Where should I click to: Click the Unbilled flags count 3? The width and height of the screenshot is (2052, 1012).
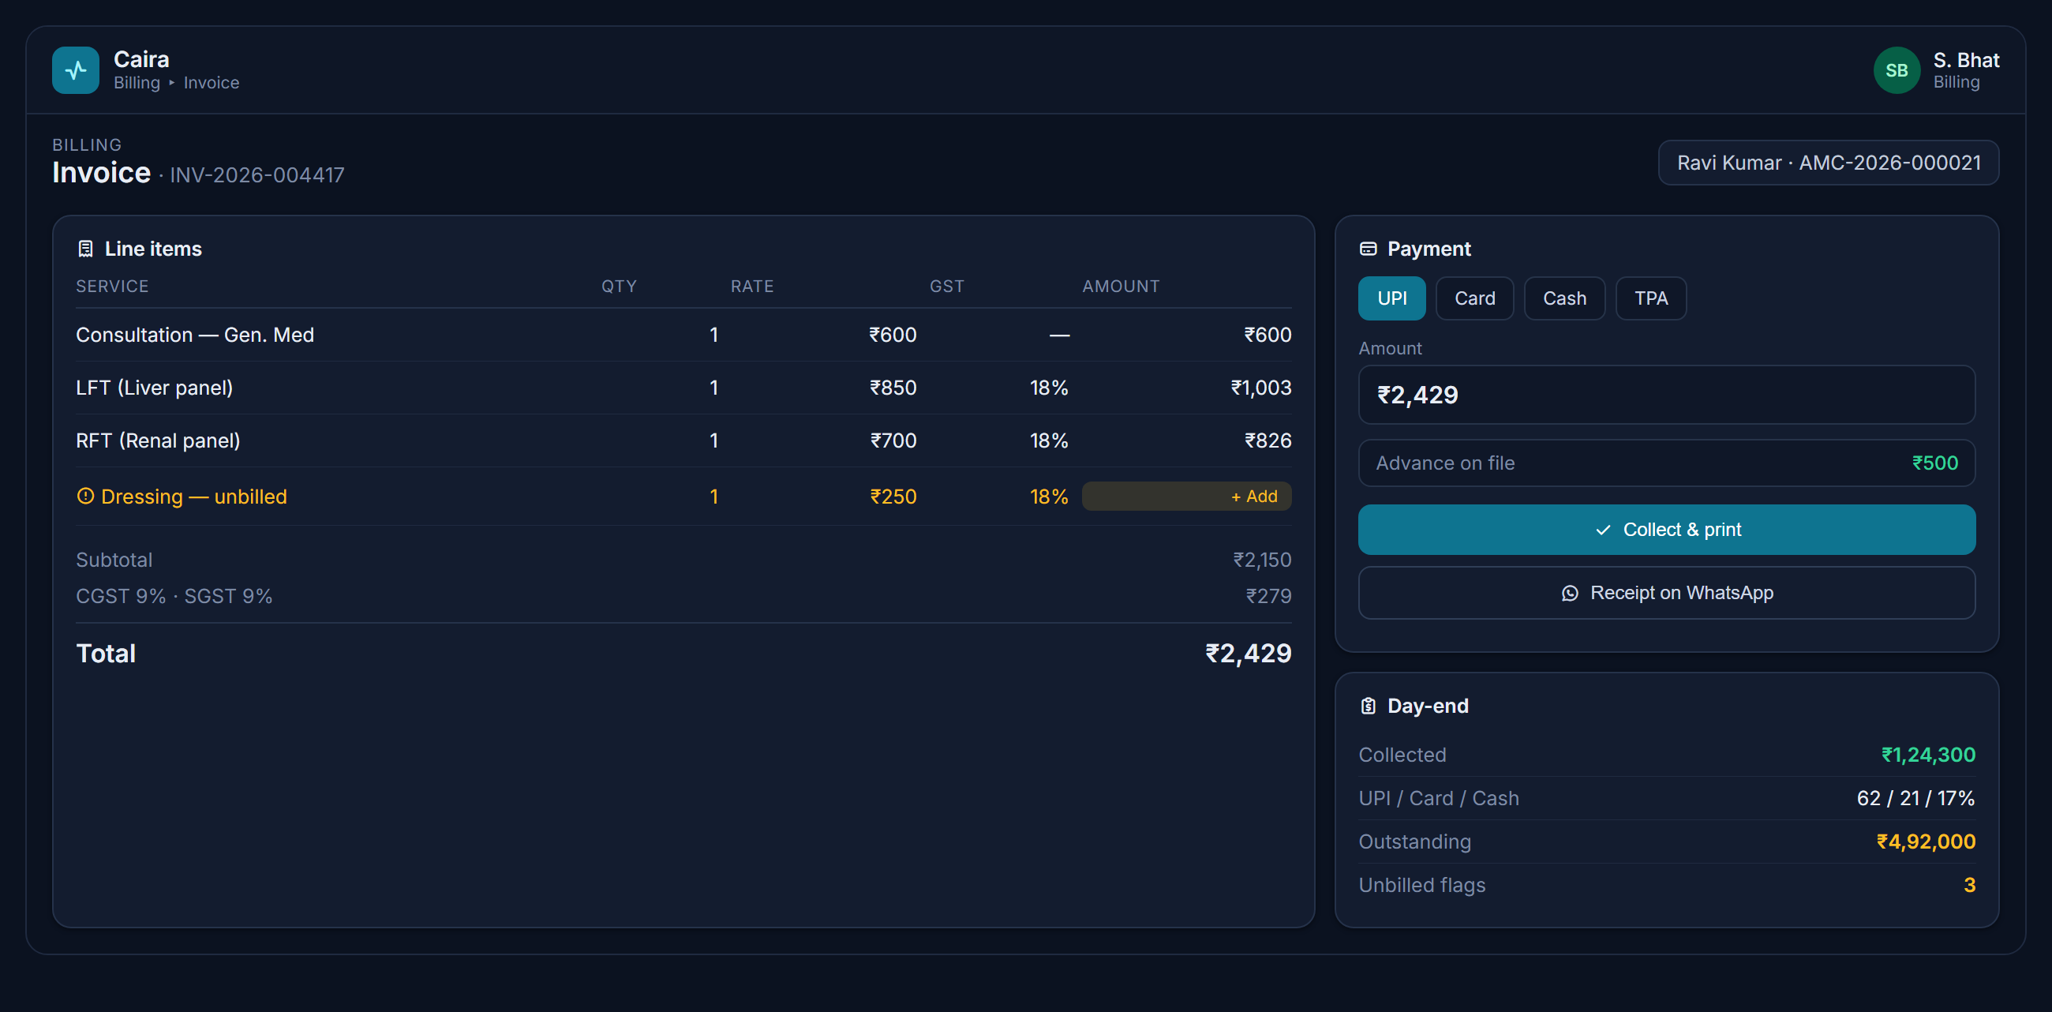1969,885
